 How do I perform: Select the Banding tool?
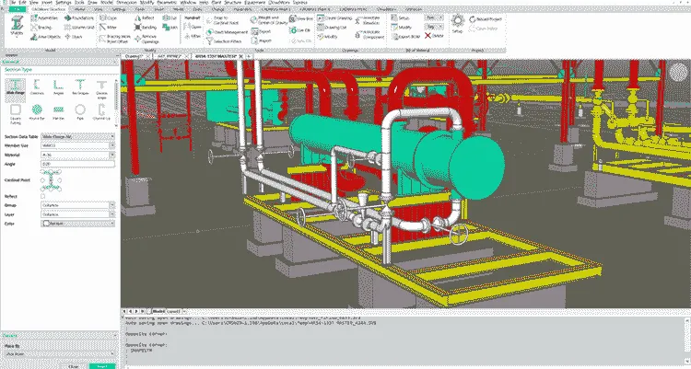point(146,28)
